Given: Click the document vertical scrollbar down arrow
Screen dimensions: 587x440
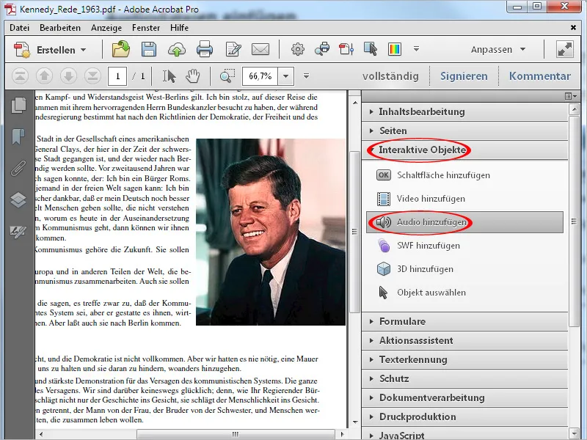Looking at the screenshot, I should coord(355,422).
